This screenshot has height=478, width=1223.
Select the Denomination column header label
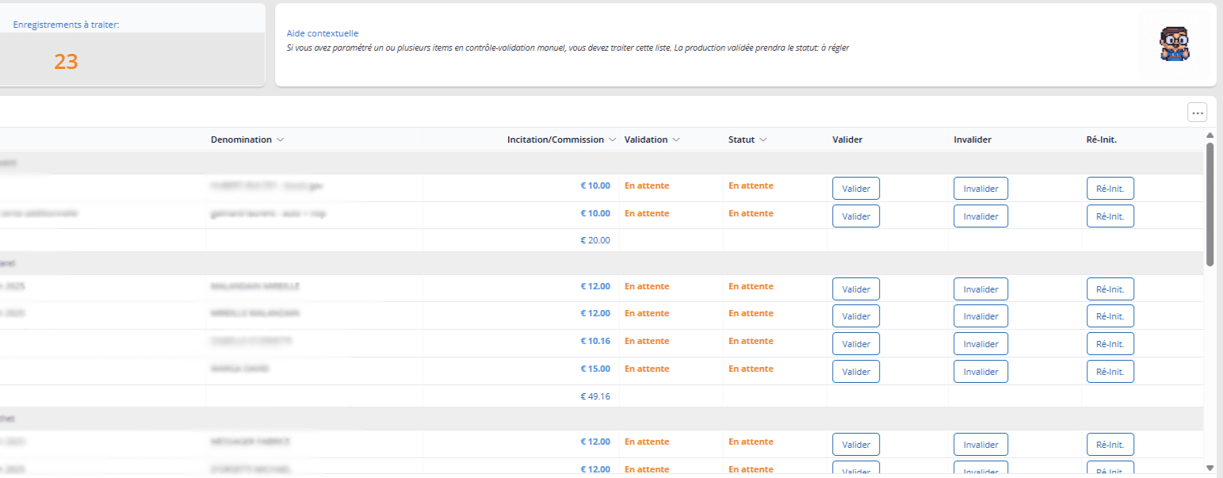[x=241, y=140]
